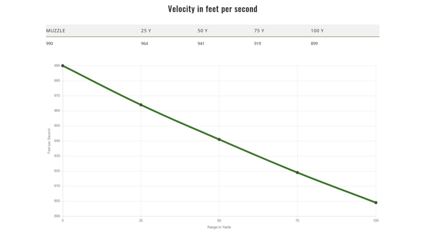This screenshot has height=239, width=426.
Task: Click the 890 tick label on the y-axis
Action: pyautogui.click(x=57, y=216)
